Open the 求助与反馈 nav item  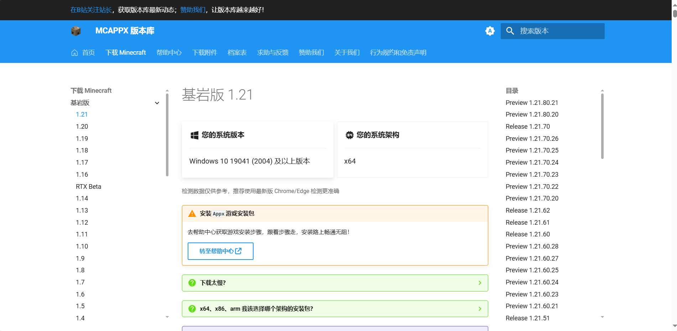pyautogui.click(x=273, y=53)
